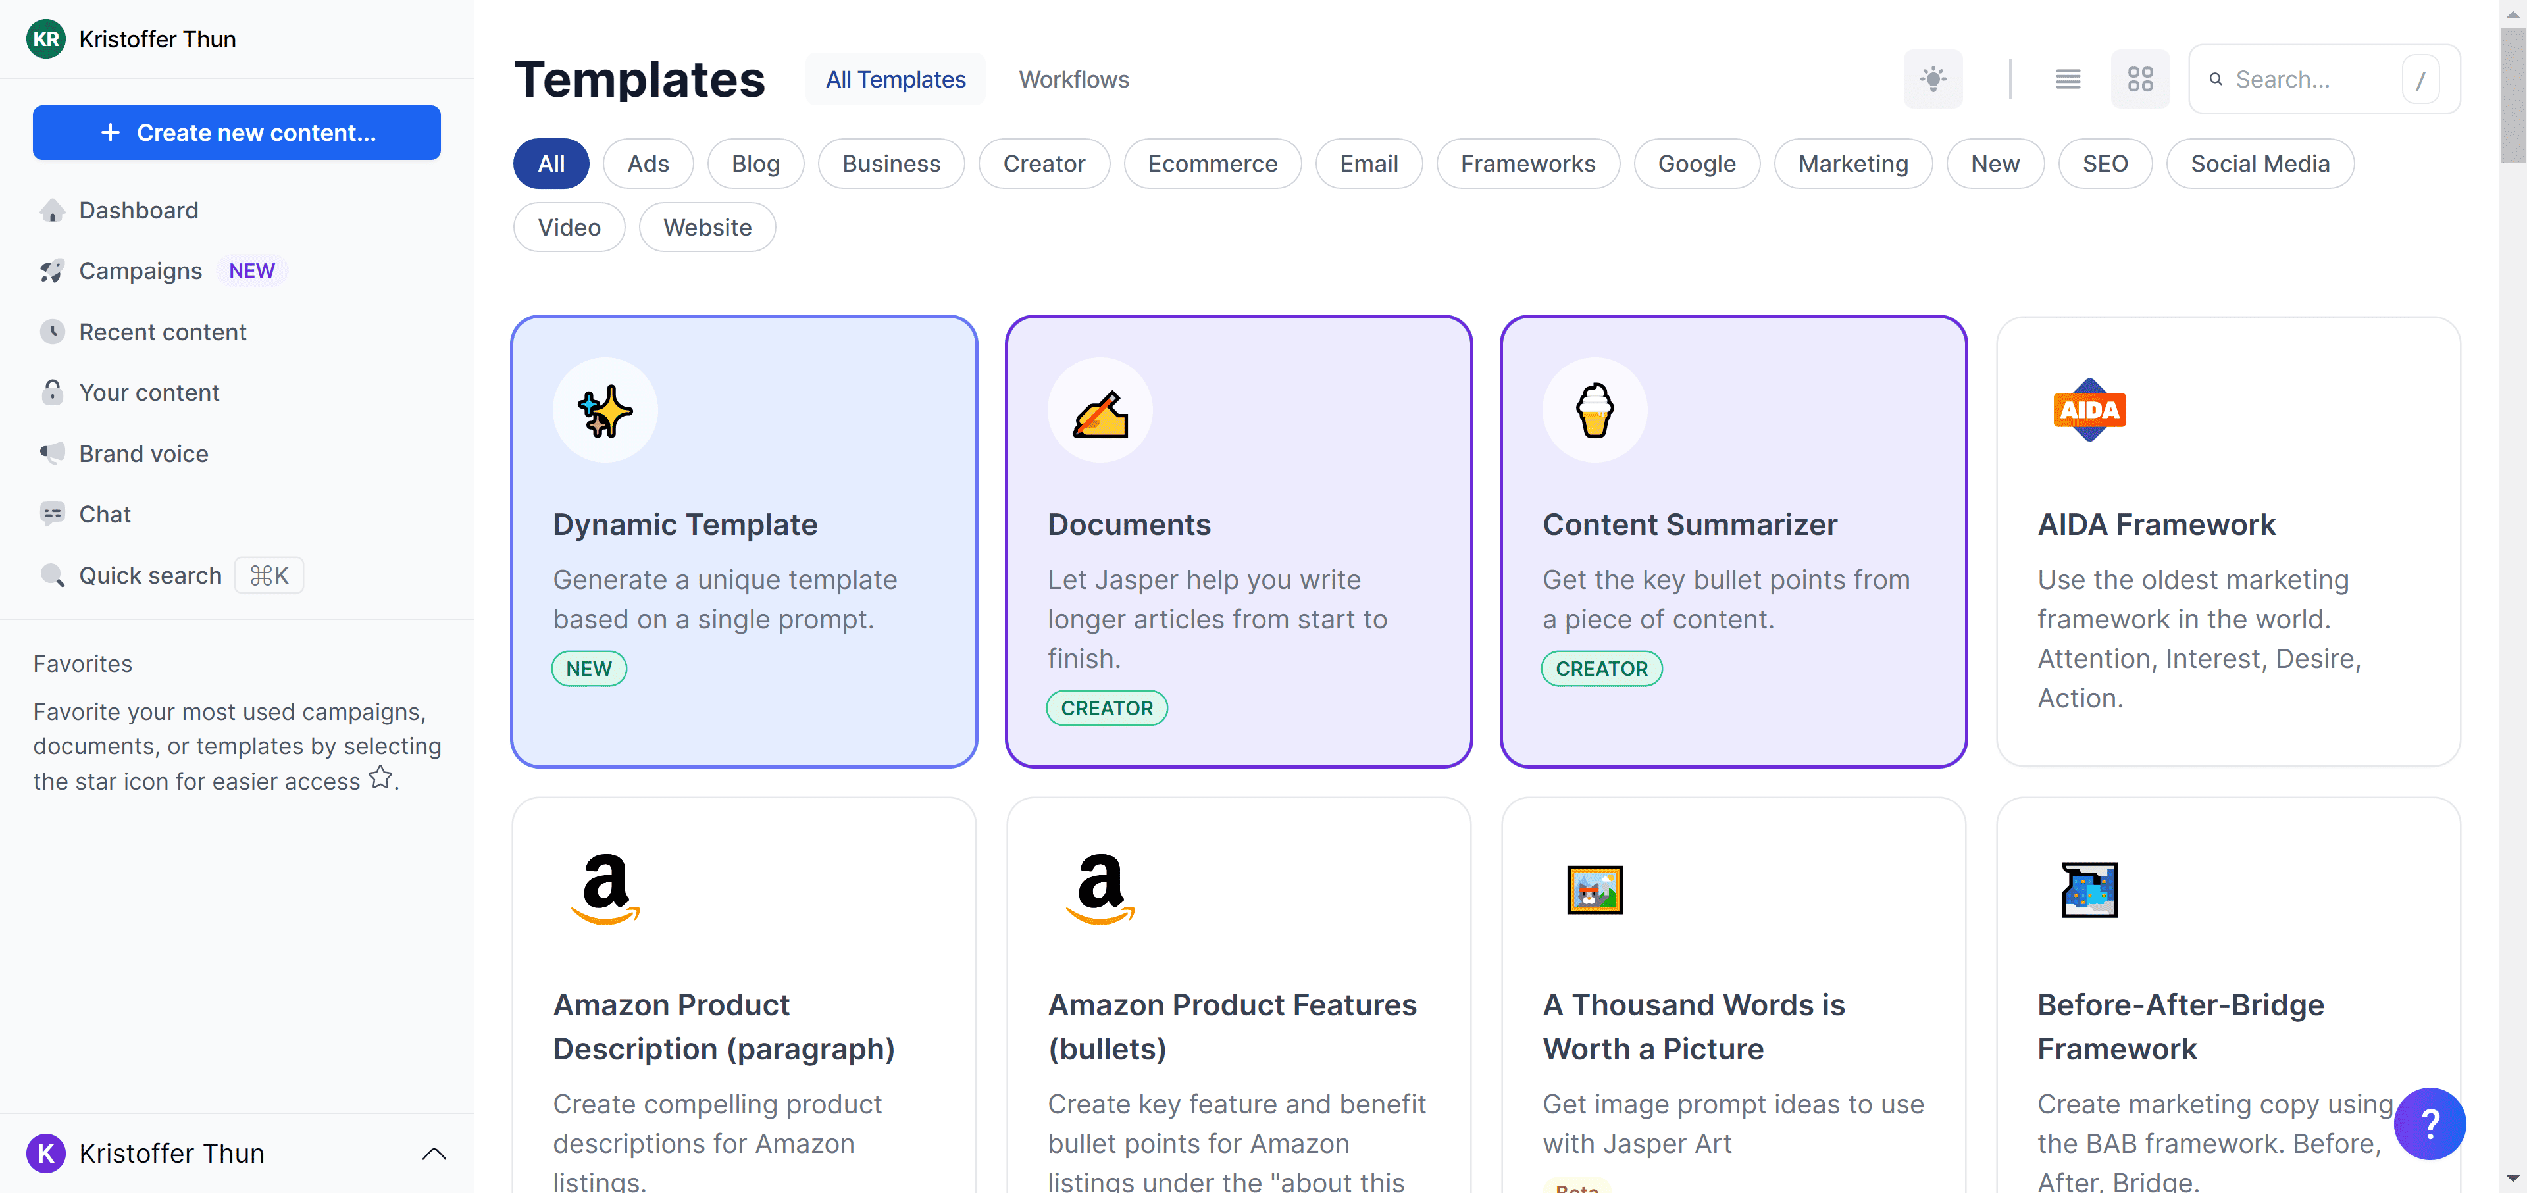
Task: Click the NEW badge on Dynamic Template
Action: 588,668
